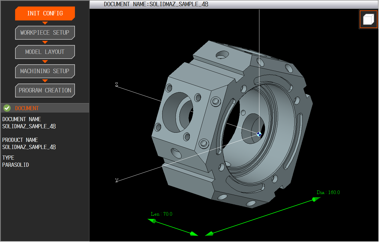Click the green arrowhead below Len: 70.0
Viewport: 379px width, 242px height.
(x=152, y=221)
